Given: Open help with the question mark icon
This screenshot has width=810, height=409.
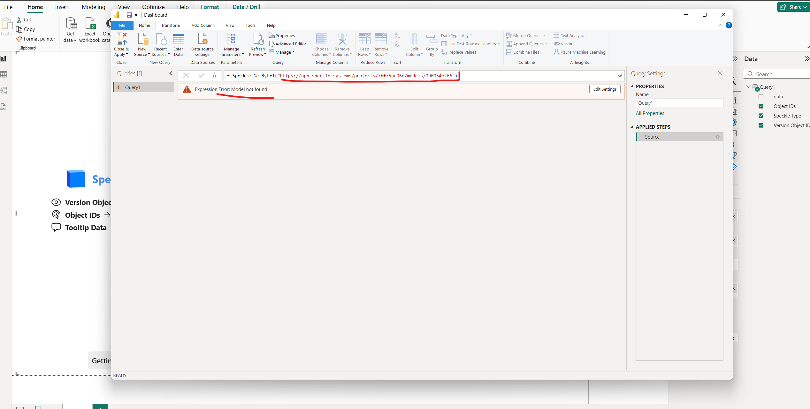Looking at the screenshot, I should coord(729,25).
